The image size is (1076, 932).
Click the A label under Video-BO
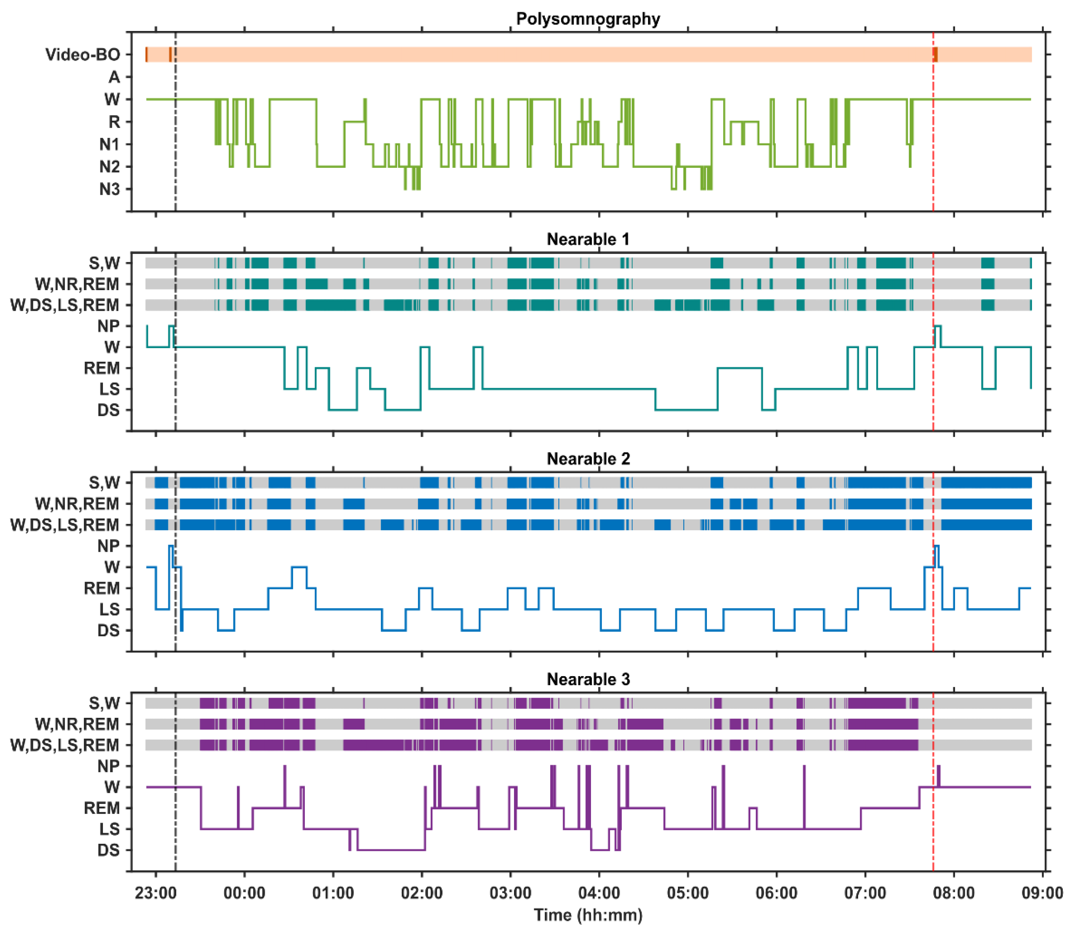click(x=114, y=77)
